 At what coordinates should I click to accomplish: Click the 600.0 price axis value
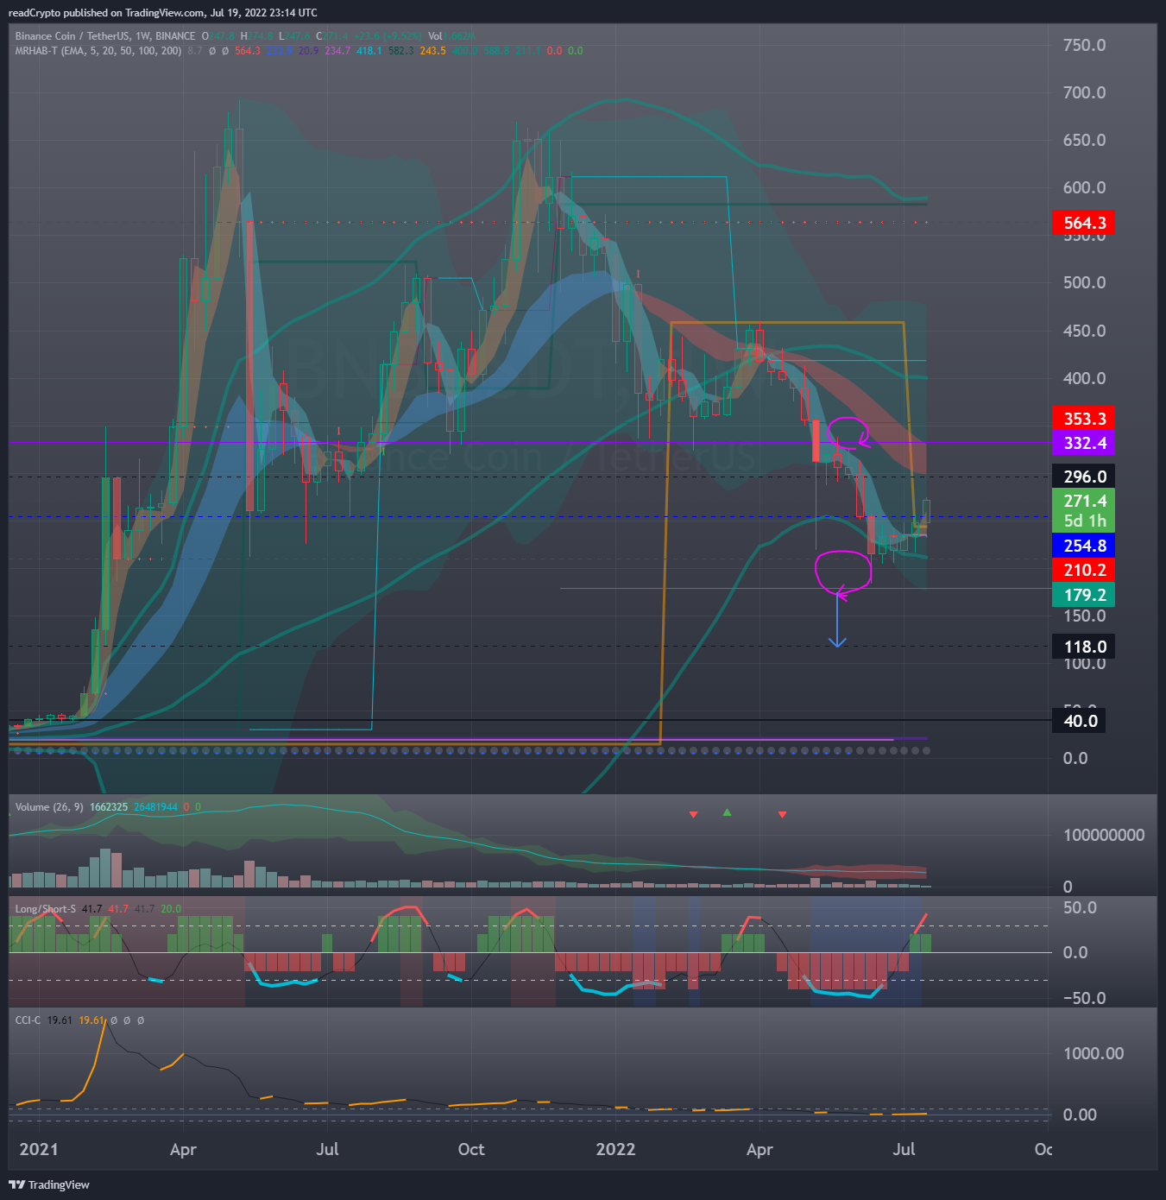point(1084,187)
